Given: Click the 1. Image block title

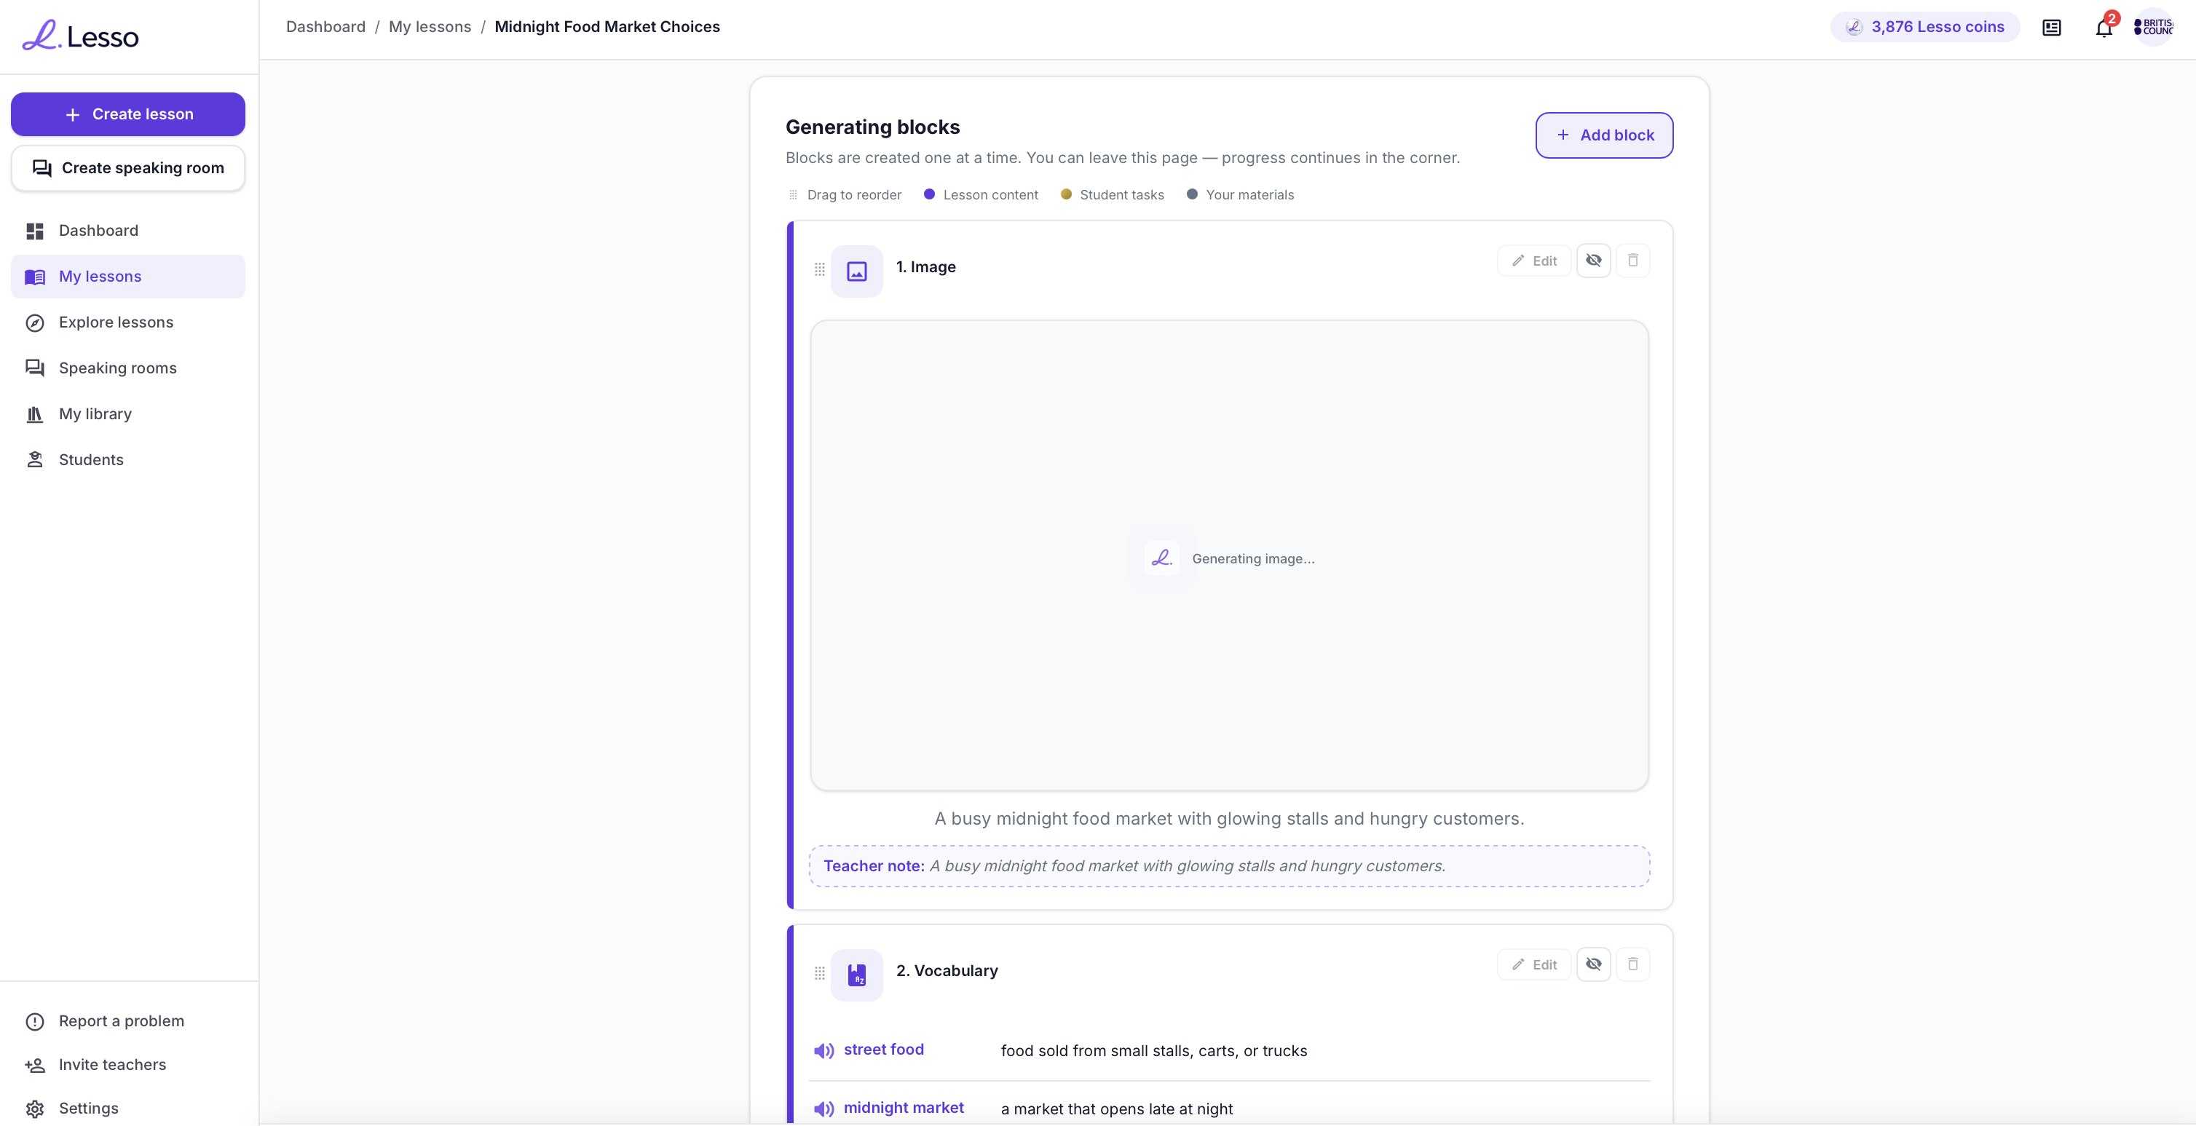Looking at the screenshot, I should (925, 267).
